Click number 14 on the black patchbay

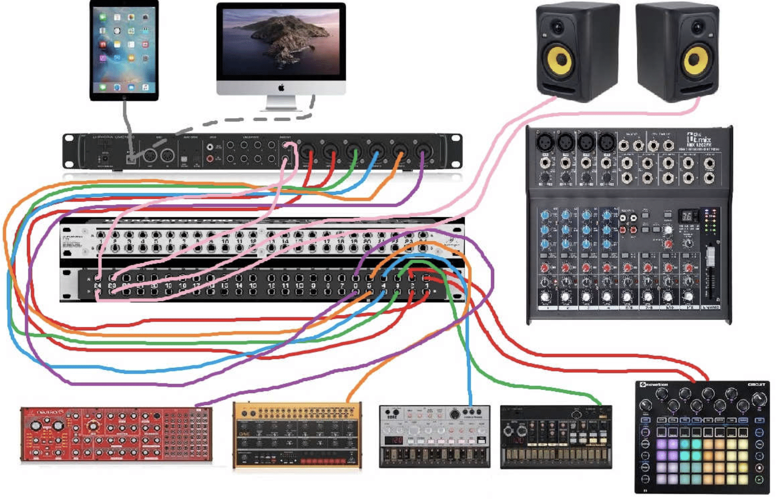[239, 285]
